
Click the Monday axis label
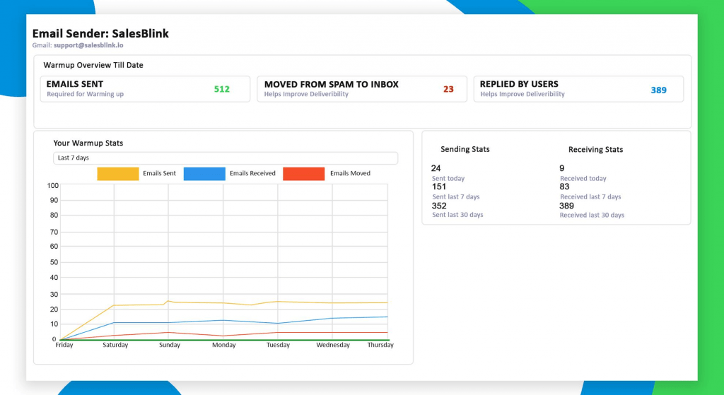tap(224, 345)
